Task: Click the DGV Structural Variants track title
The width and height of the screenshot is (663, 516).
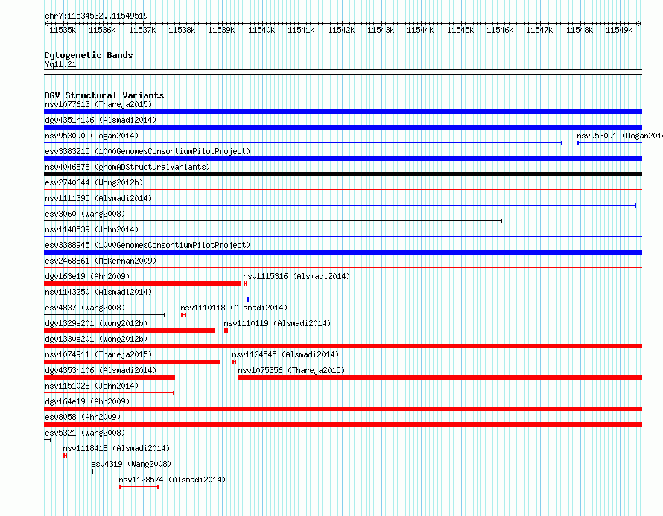Action: (104, 95)
